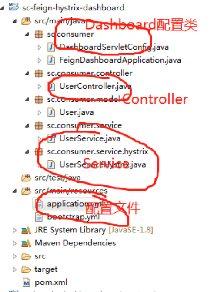This screenshot has width=214, height=292.
Task: Click the sc.consumer.service package icon
Action: click(x=39, y=126)
